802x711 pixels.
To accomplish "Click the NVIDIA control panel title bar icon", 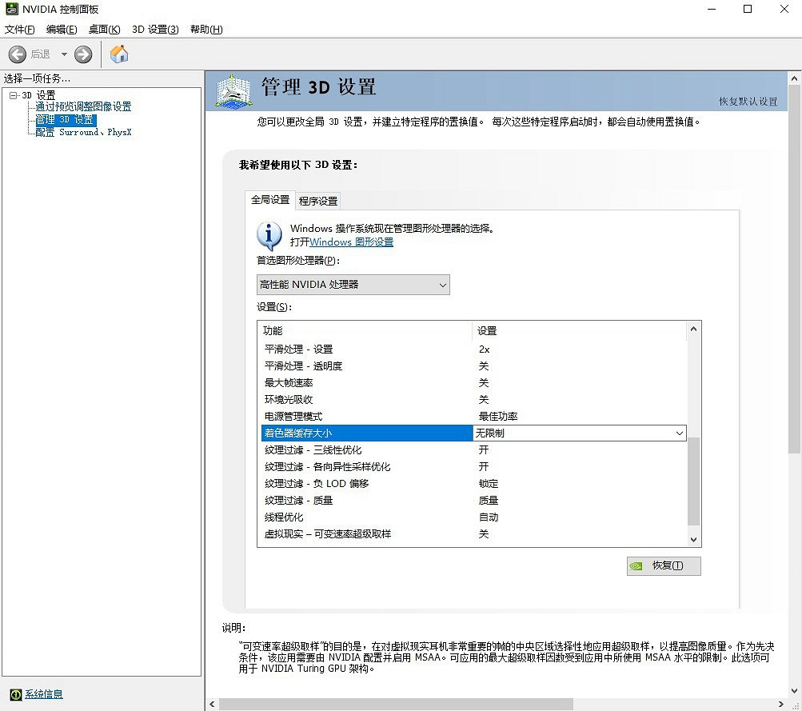I will pos(10,10).
